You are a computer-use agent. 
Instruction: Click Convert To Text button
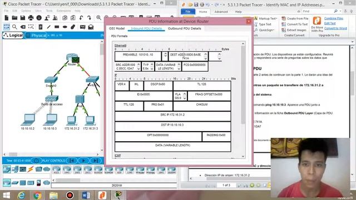(x=295, y=24)
